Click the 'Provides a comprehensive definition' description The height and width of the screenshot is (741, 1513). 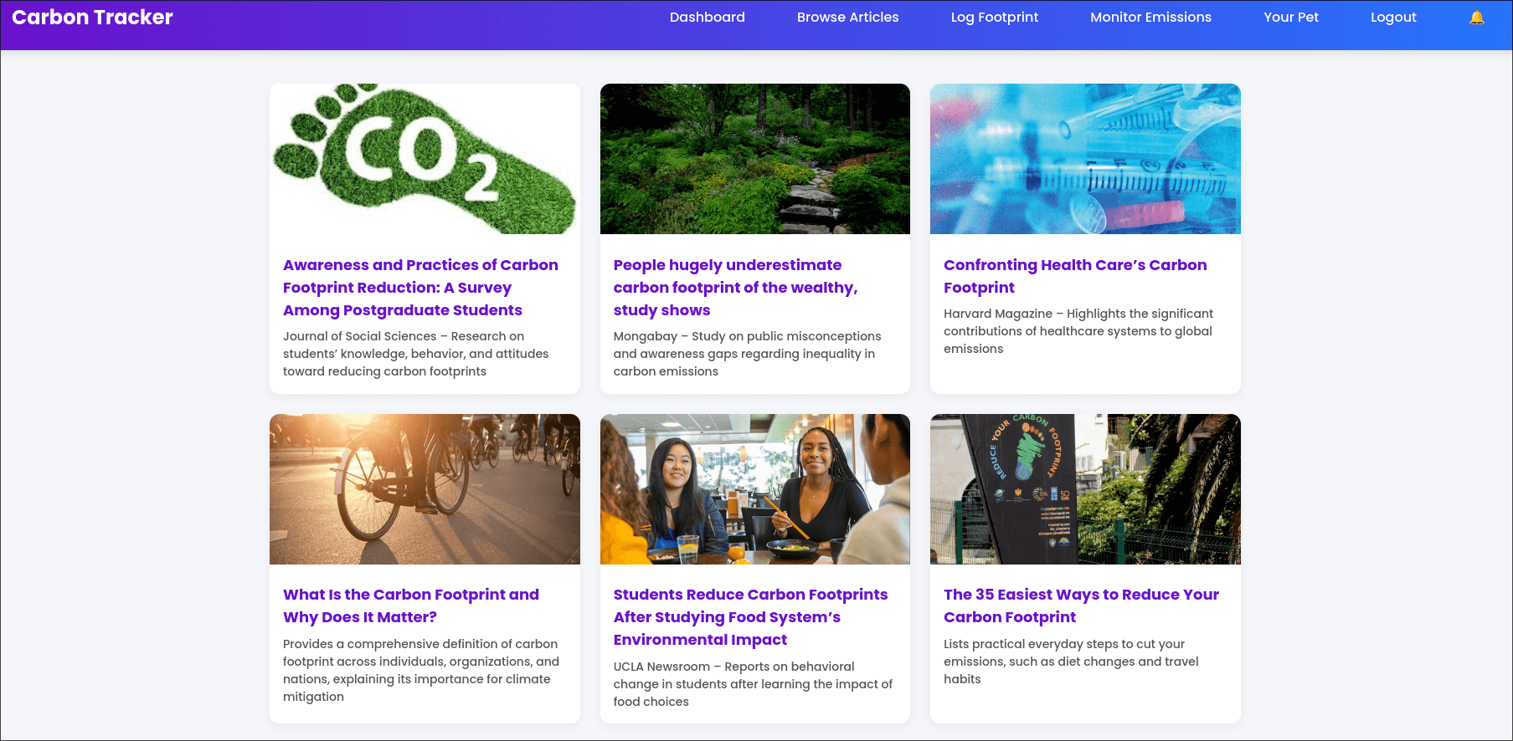pos(421,670)
